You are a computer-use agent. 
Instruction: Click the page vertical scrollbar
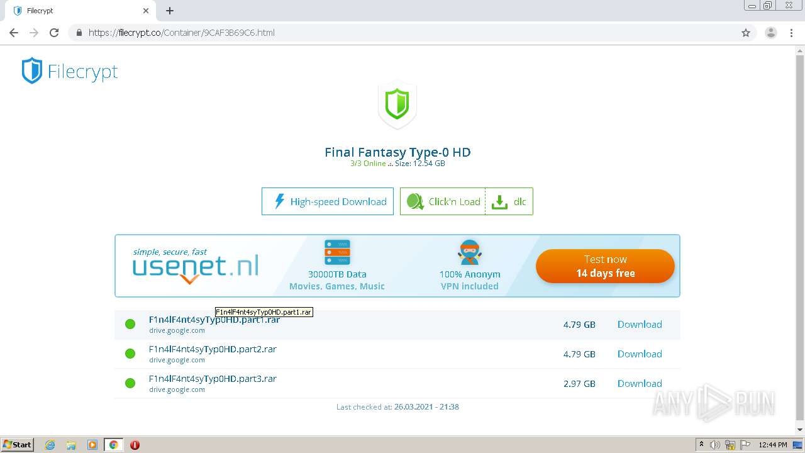tap(800, 239)
